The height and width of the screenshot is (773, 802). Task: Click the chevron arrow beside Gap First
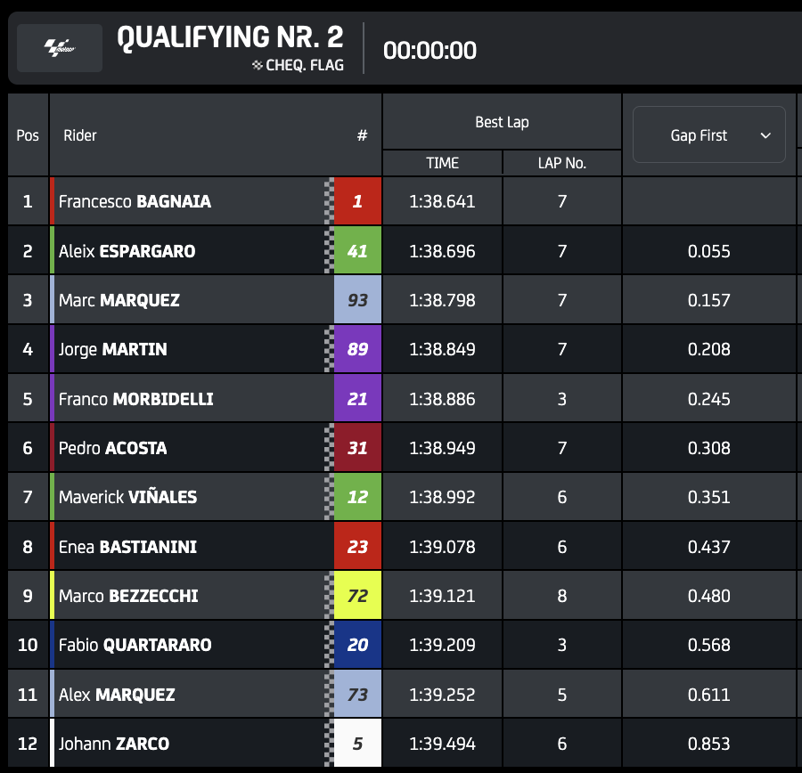click(765, 135)
